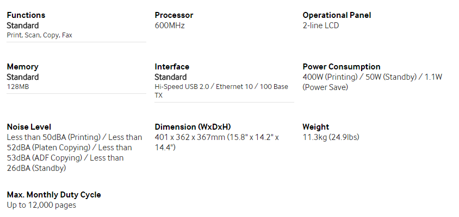The image size is (459, 217).
Task: Click the Noise Level heading
Action: click(29, 127)
